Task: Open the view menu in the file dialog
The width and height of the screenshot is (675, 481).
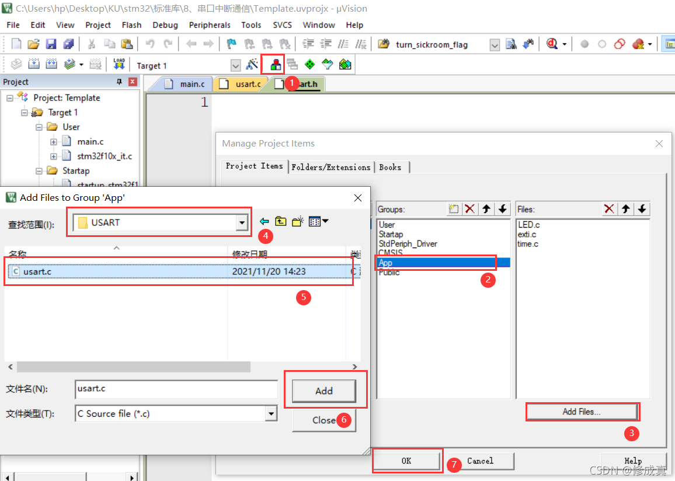Action: [x=319, y=222]
